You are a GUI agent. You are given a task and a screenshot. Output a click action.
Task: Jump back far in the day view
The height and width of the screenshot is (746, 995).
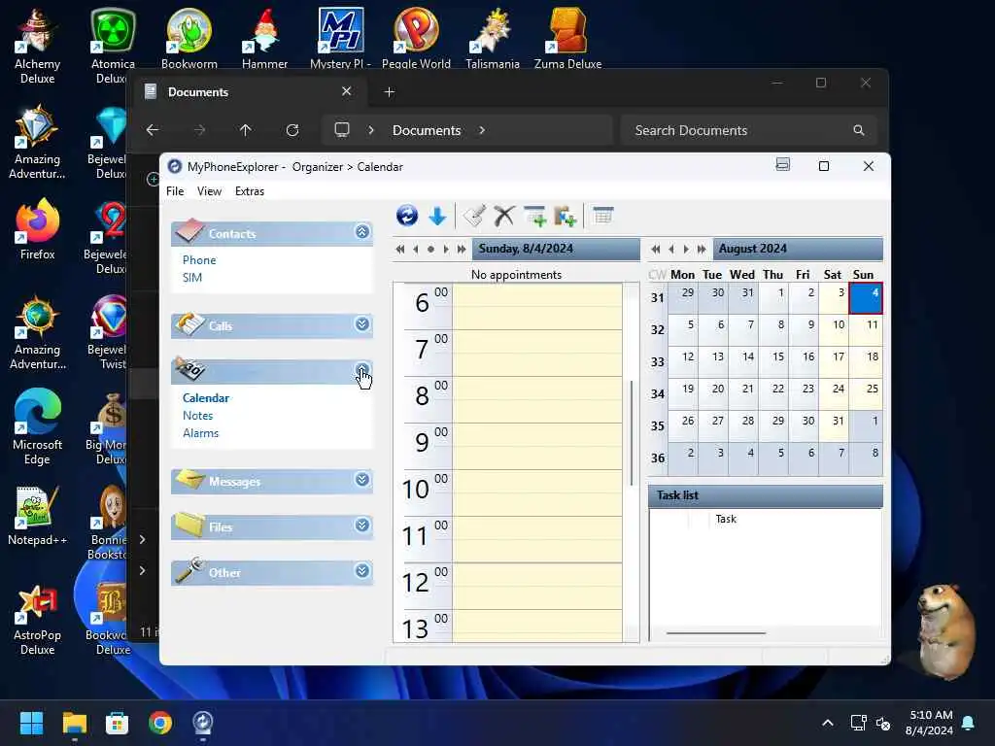pos(399,250)
